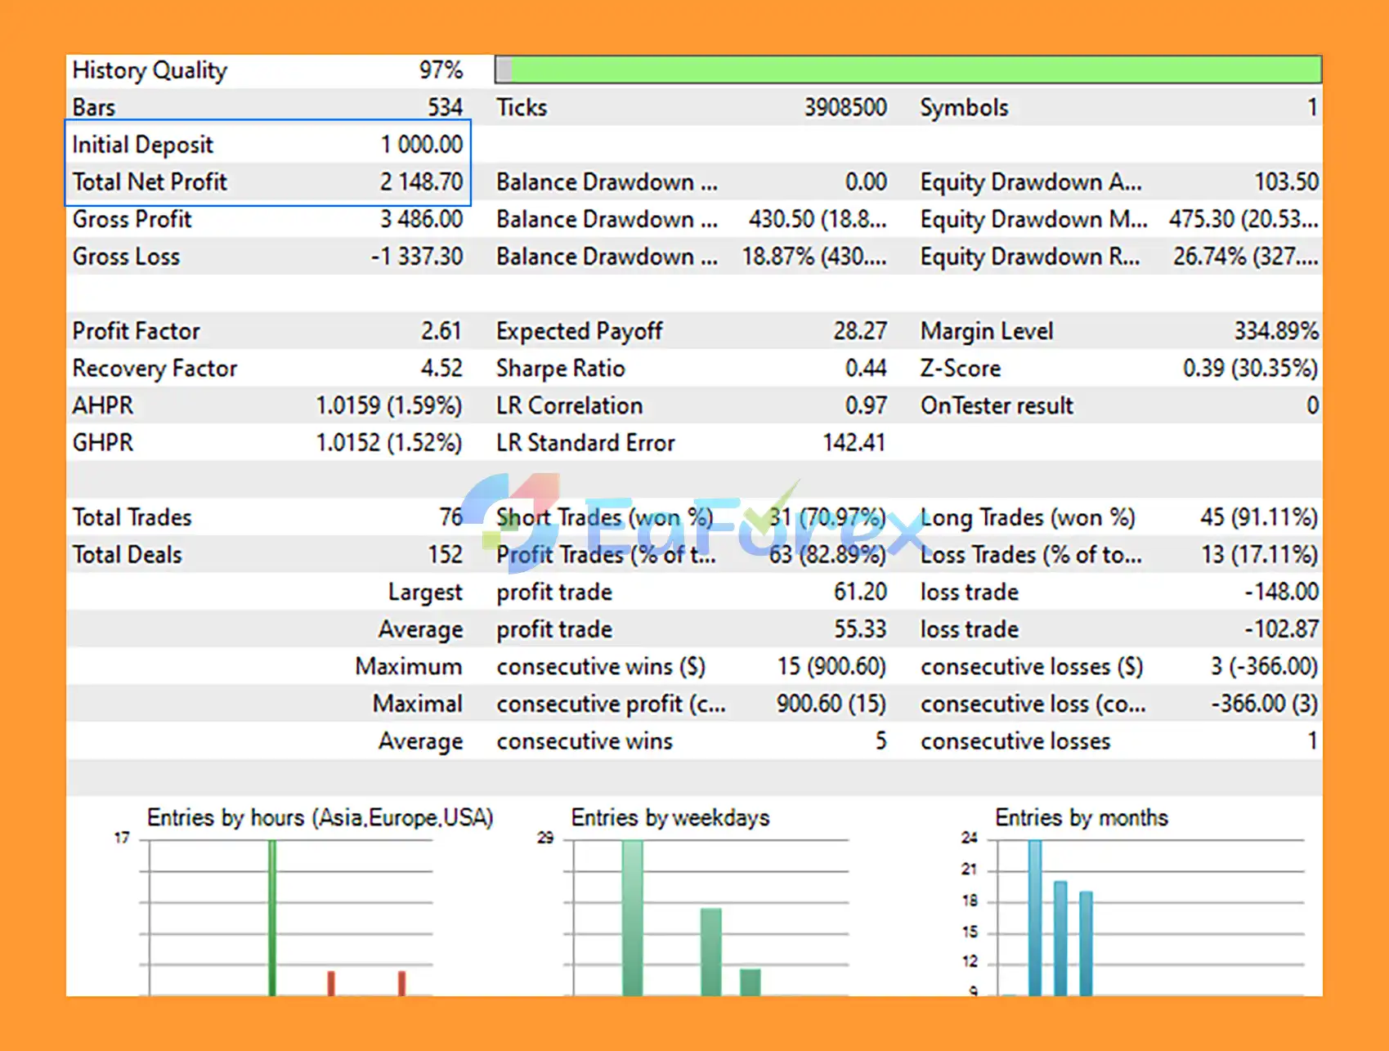Select Equity Drawdown value 26.74%

point(1246,257)
